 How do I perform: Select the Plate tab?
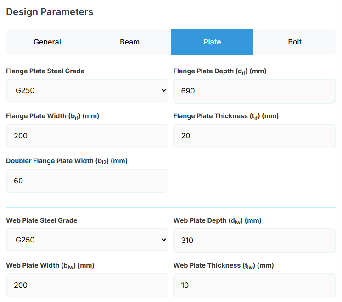pos(212,42)
